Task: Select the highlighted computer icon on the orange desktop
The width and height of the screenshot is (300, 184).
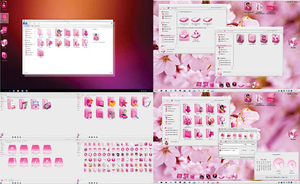Action: tap(4, 18)
